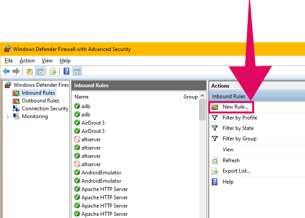Screen dimensions: 305x218
Task: Toggle Show/Hide Console Tree toolbar icon
Action: (40, 71)
